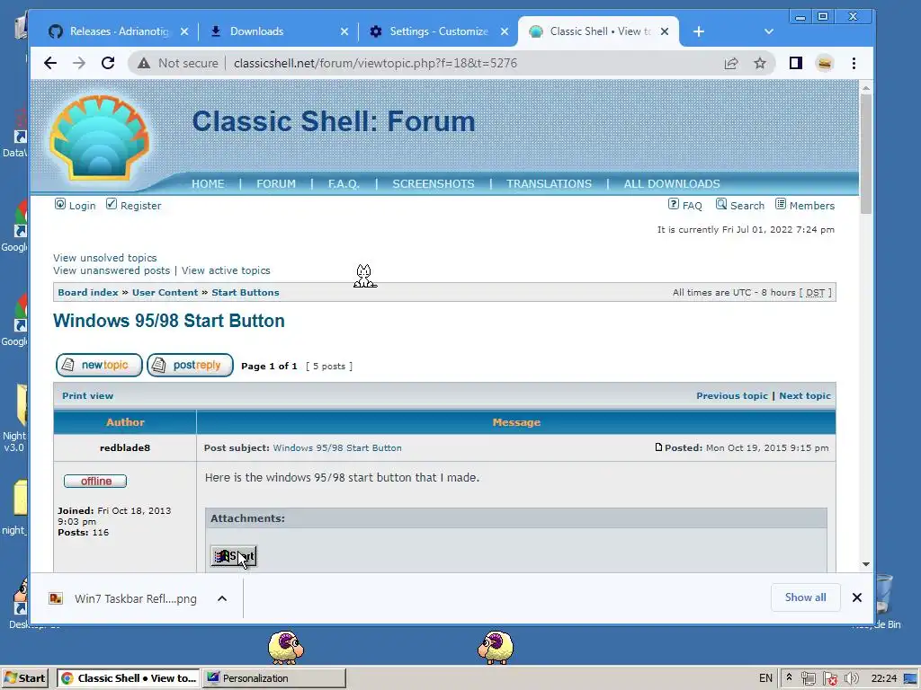The height and width of the screenshot is (690, 921).
Task: Click the Not secure warning icon
Action: point(144,64)
